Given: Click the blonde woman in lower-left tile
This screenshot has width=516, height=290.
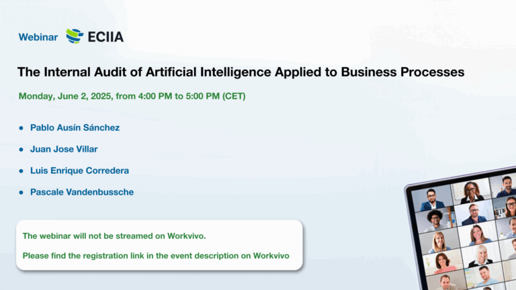Looking at the screenshot, I should pyautogui.click(x=439, y=242).
